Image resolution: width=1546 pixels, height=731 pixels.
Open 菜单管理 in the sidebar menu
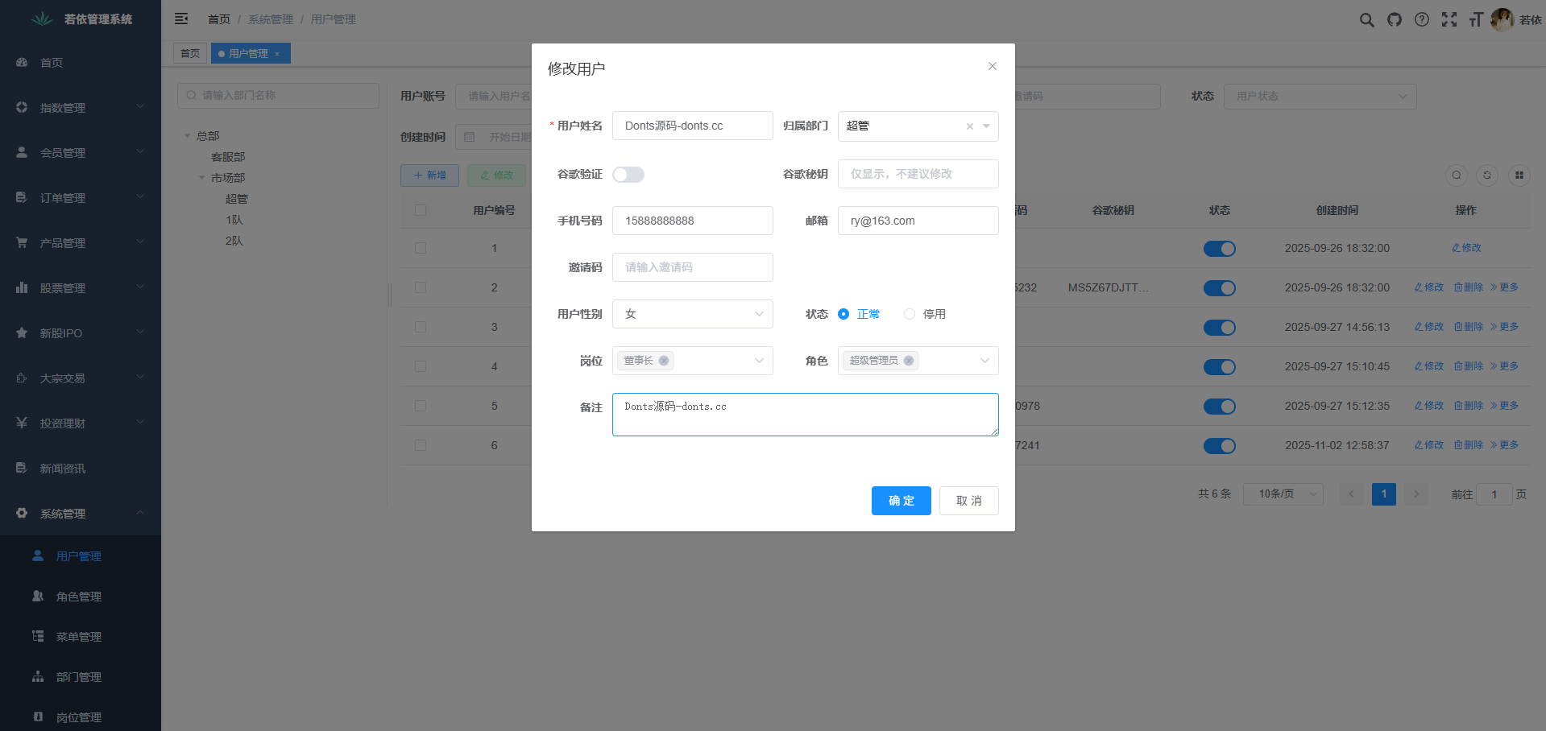pyautogui.click(x=79, y=637)
